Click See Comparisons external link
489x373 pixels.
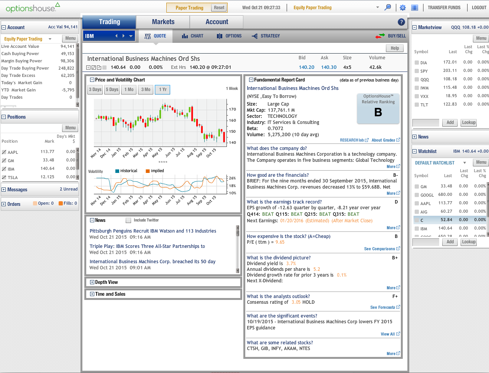click(x=382, y=249)
